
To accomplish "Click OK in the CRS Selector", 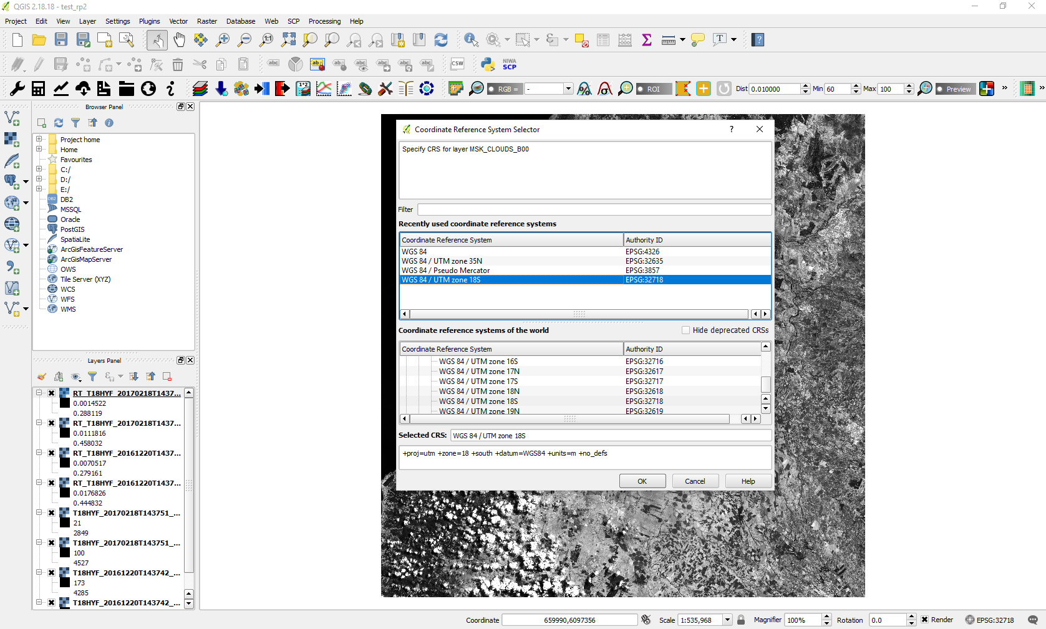I will 642,481.
